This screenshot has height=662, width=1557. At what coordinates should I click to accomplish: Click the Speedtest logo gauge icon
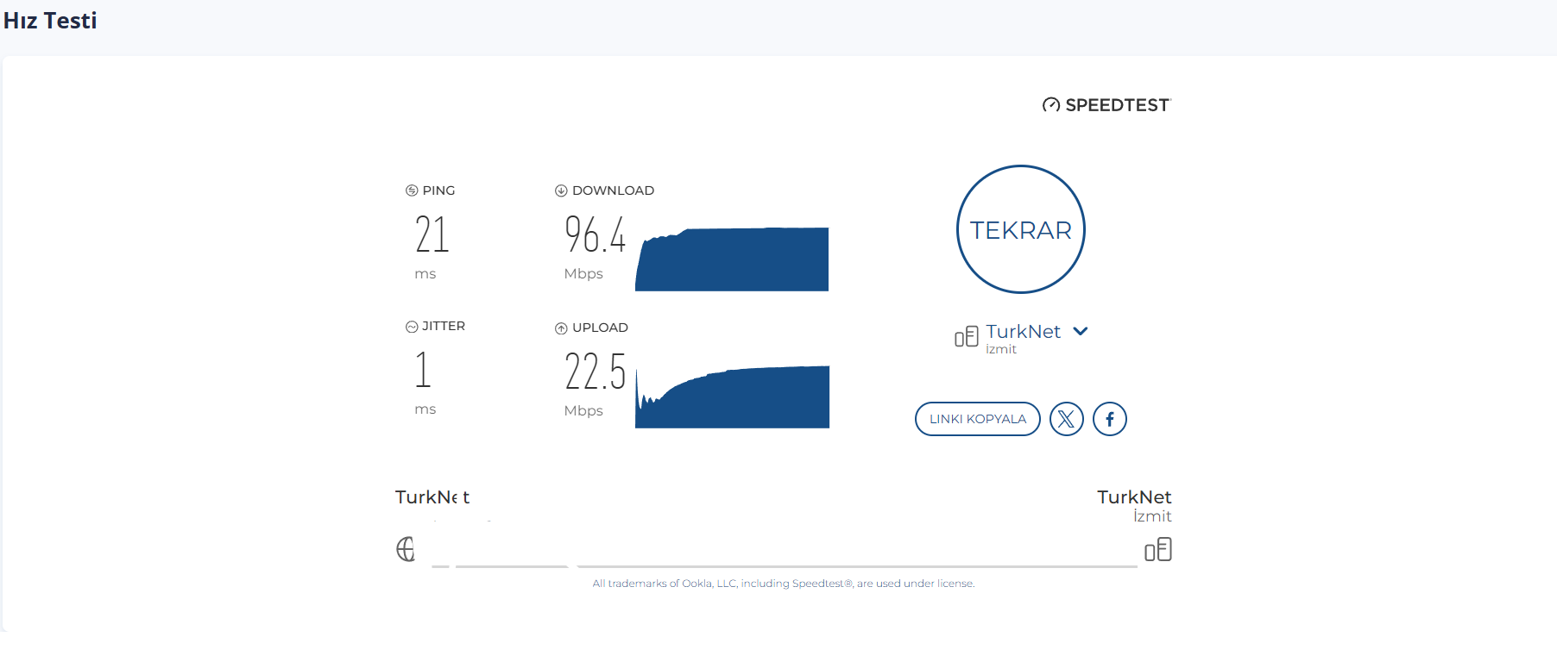click(x=1050, y=105)
